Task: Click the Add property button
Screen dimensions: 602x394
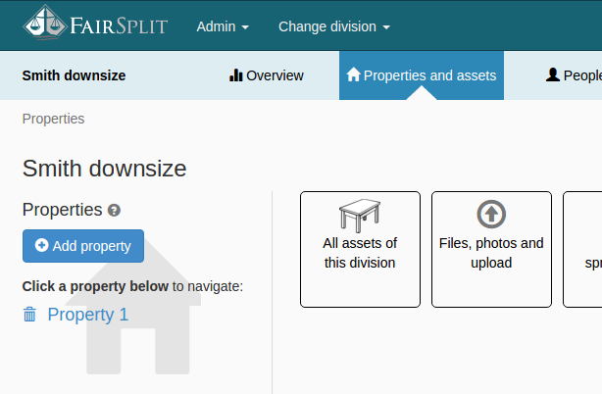Action: (83, 246)
